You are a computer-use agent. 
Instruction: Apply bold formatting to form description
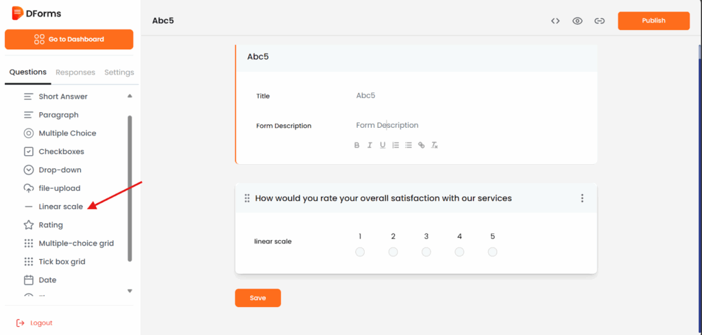[356, 145]
